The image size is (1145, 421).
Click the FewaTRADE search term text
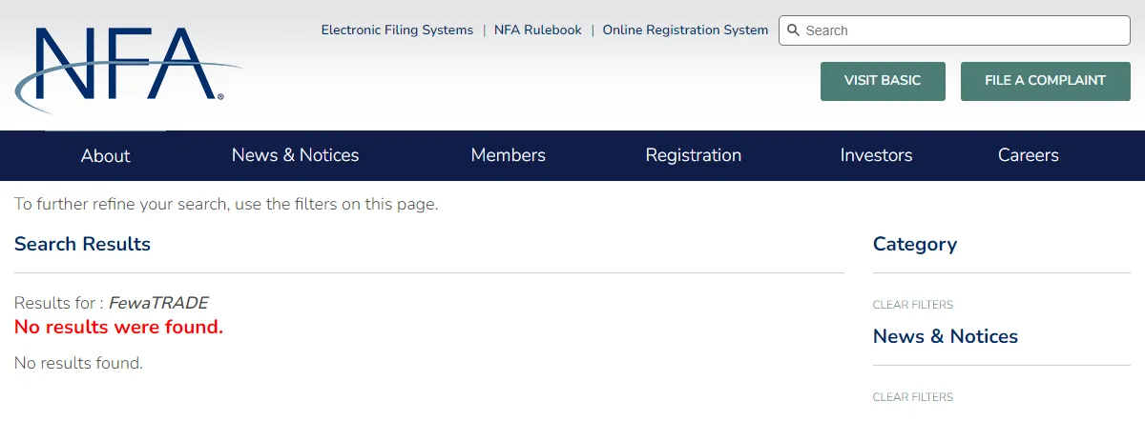(x=158, y=303)
